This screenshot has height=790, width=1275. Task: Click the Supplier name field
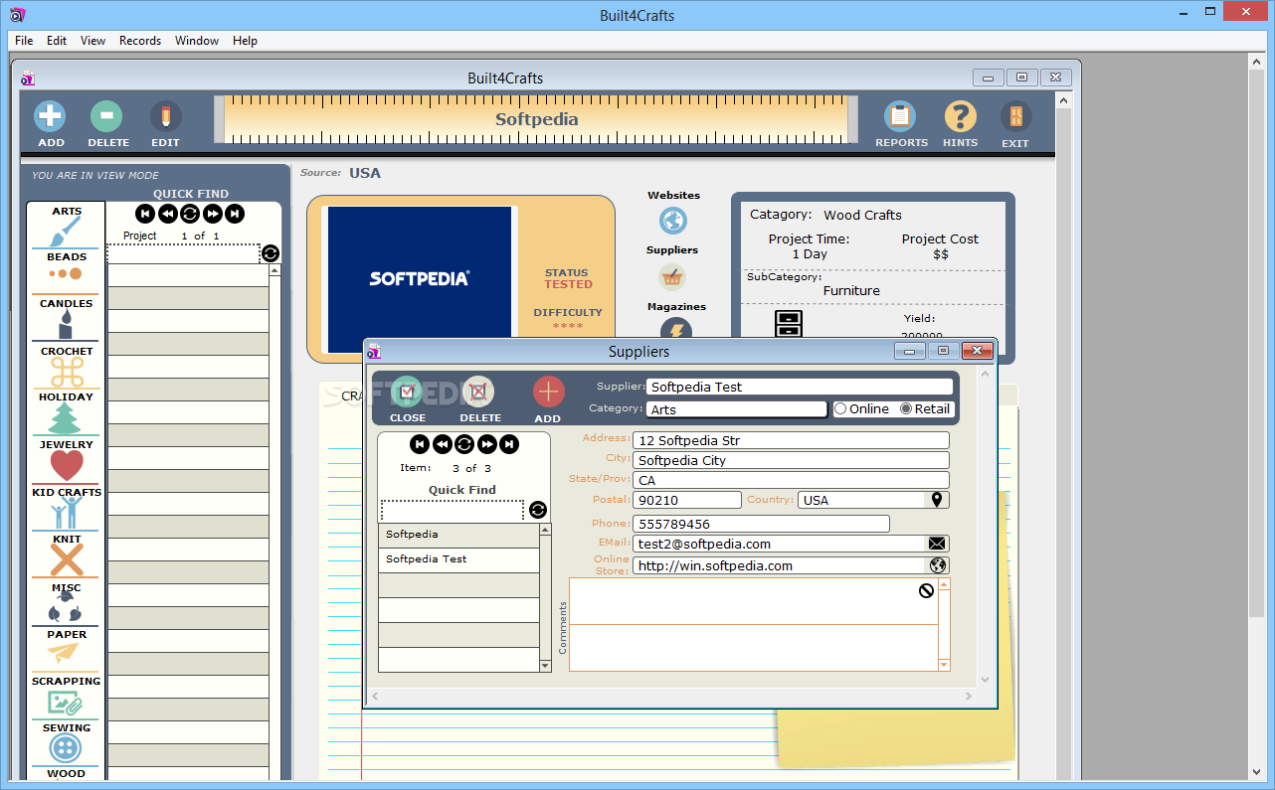[800, 387]
